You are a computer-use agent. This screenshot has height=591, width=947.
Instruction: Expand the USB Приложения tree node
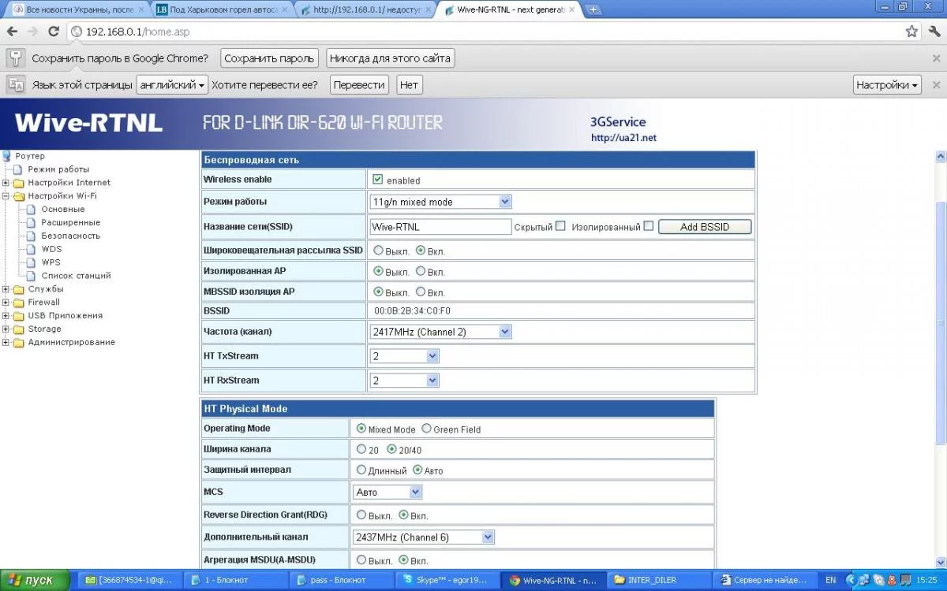pos(6,316)
